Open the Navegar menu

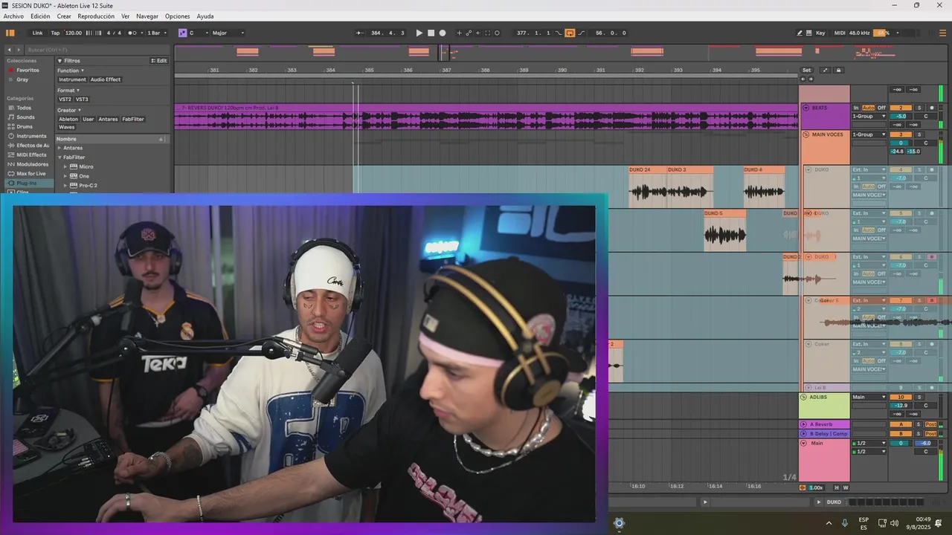pos(147,16)
